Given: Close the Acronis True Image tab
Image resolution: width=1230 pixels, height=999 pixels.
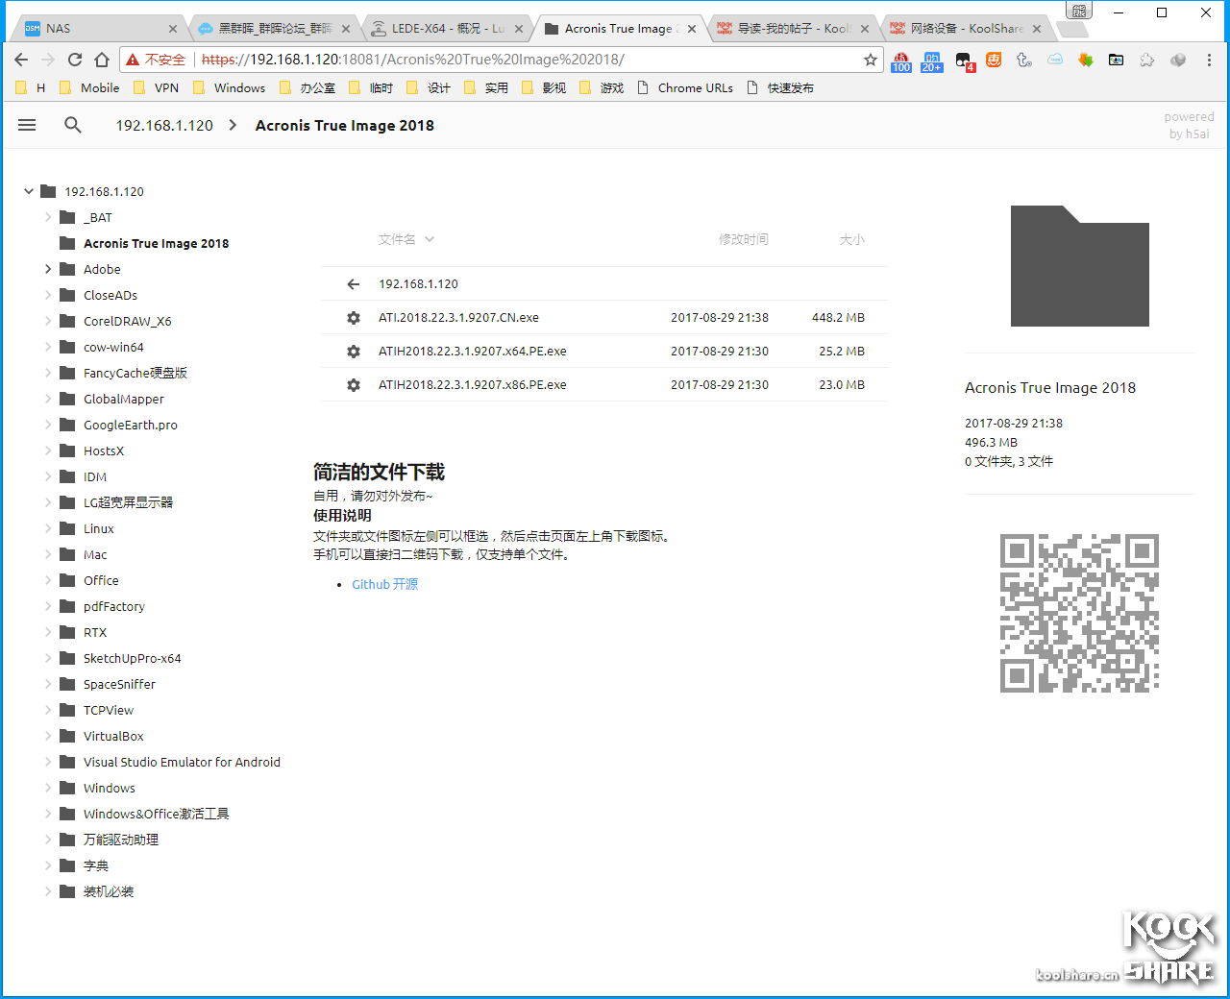Looking at the screenshot, I should [692, 29].
